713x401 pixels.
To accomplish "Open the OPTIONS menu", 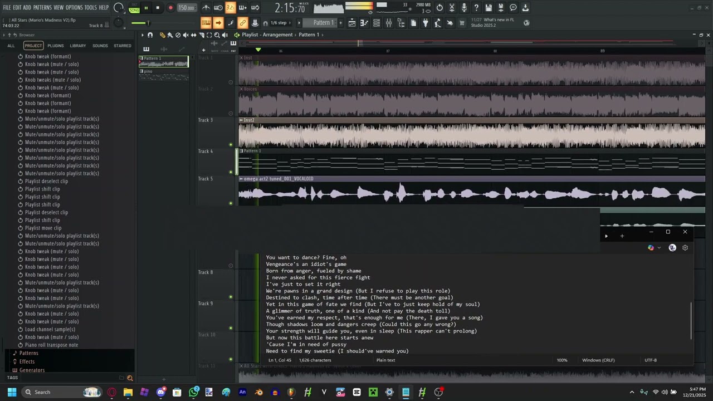I will click(x=74, y=8).
